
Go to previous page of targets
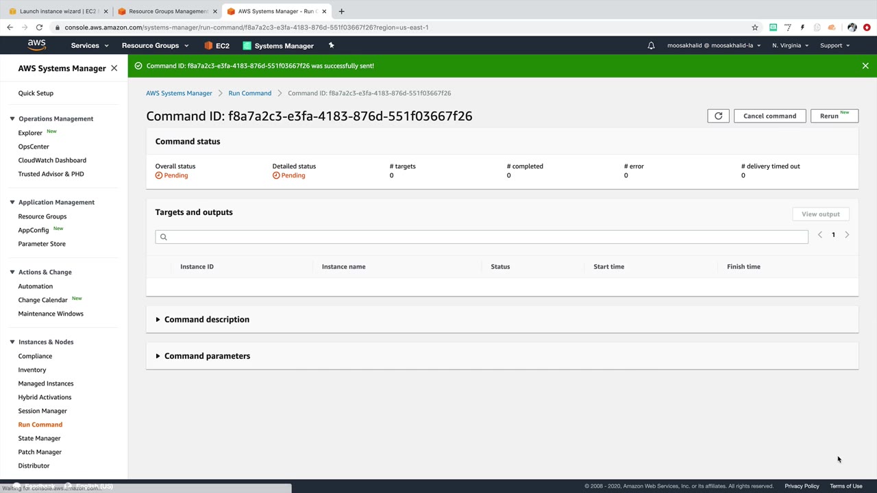click(x=819, y=235)
